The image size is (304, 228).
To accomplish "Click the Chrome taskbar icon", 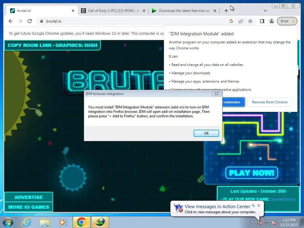I will click(81, 222).
